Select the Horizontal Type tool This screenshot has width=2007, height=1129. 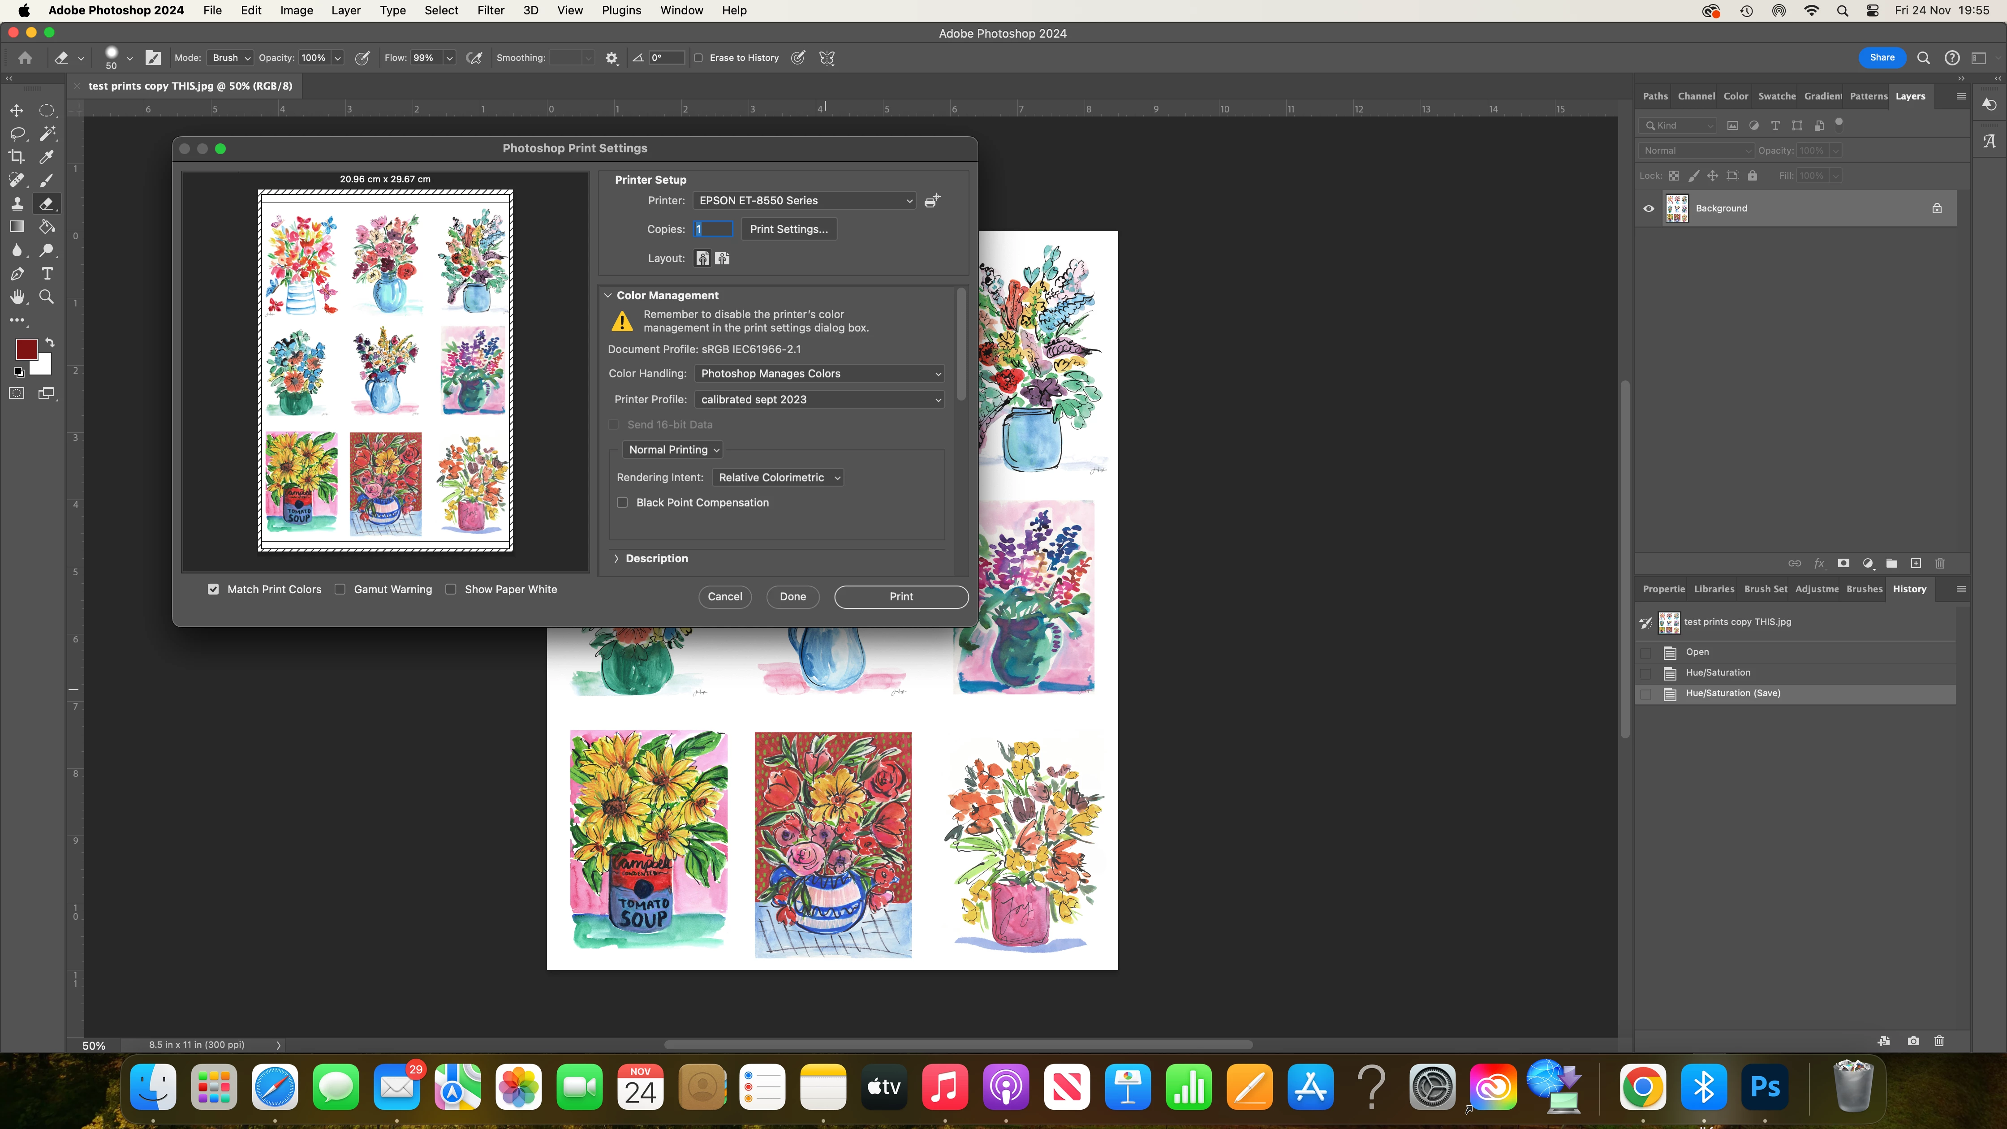point(47,273)
